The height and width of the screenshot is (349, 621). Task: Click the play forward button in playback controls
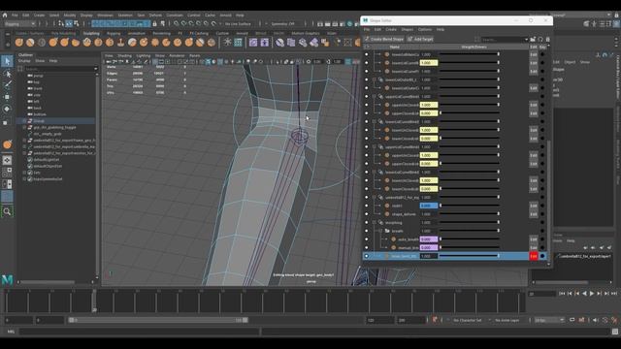point(592,293)
